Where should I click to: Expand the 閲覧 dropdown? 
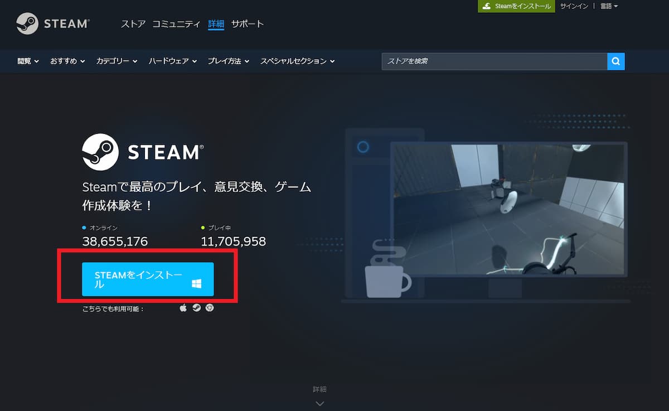(28, 61)
